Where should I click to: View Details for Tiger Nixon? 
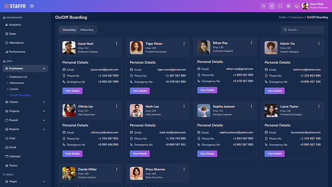point(140,91)
